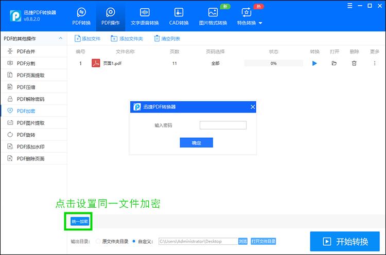The height and width of the screenshot is (255, 386).
Task: Open the 文字语音转换 tab
Action: [x=145, y=16]
